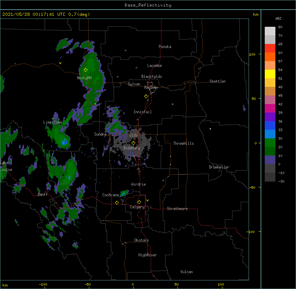
Task: Click the 2021/05/28 00:17:41 UTC timestamp
Action: click(x=34, y=14)
